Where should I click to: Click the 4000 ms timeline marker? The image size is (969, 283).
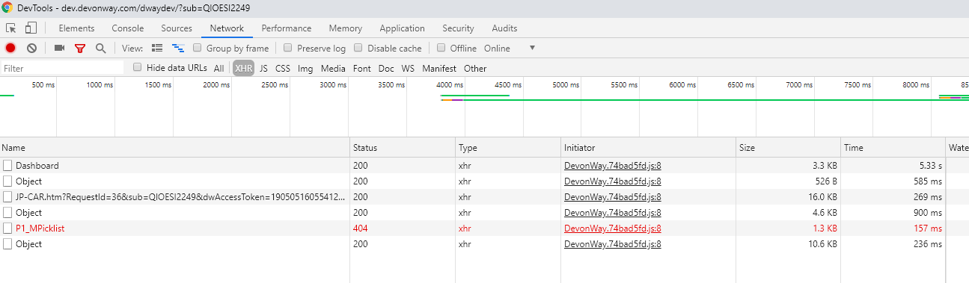(x=450, y=85)
